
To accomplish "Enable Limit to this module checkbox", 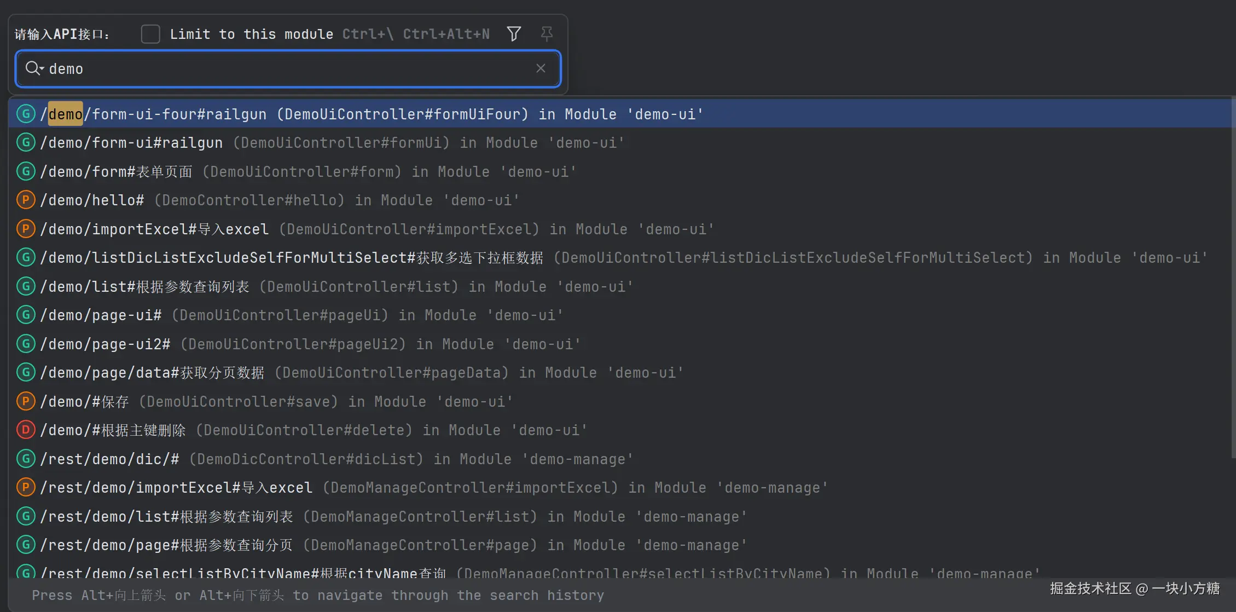I will coord(150,34).
